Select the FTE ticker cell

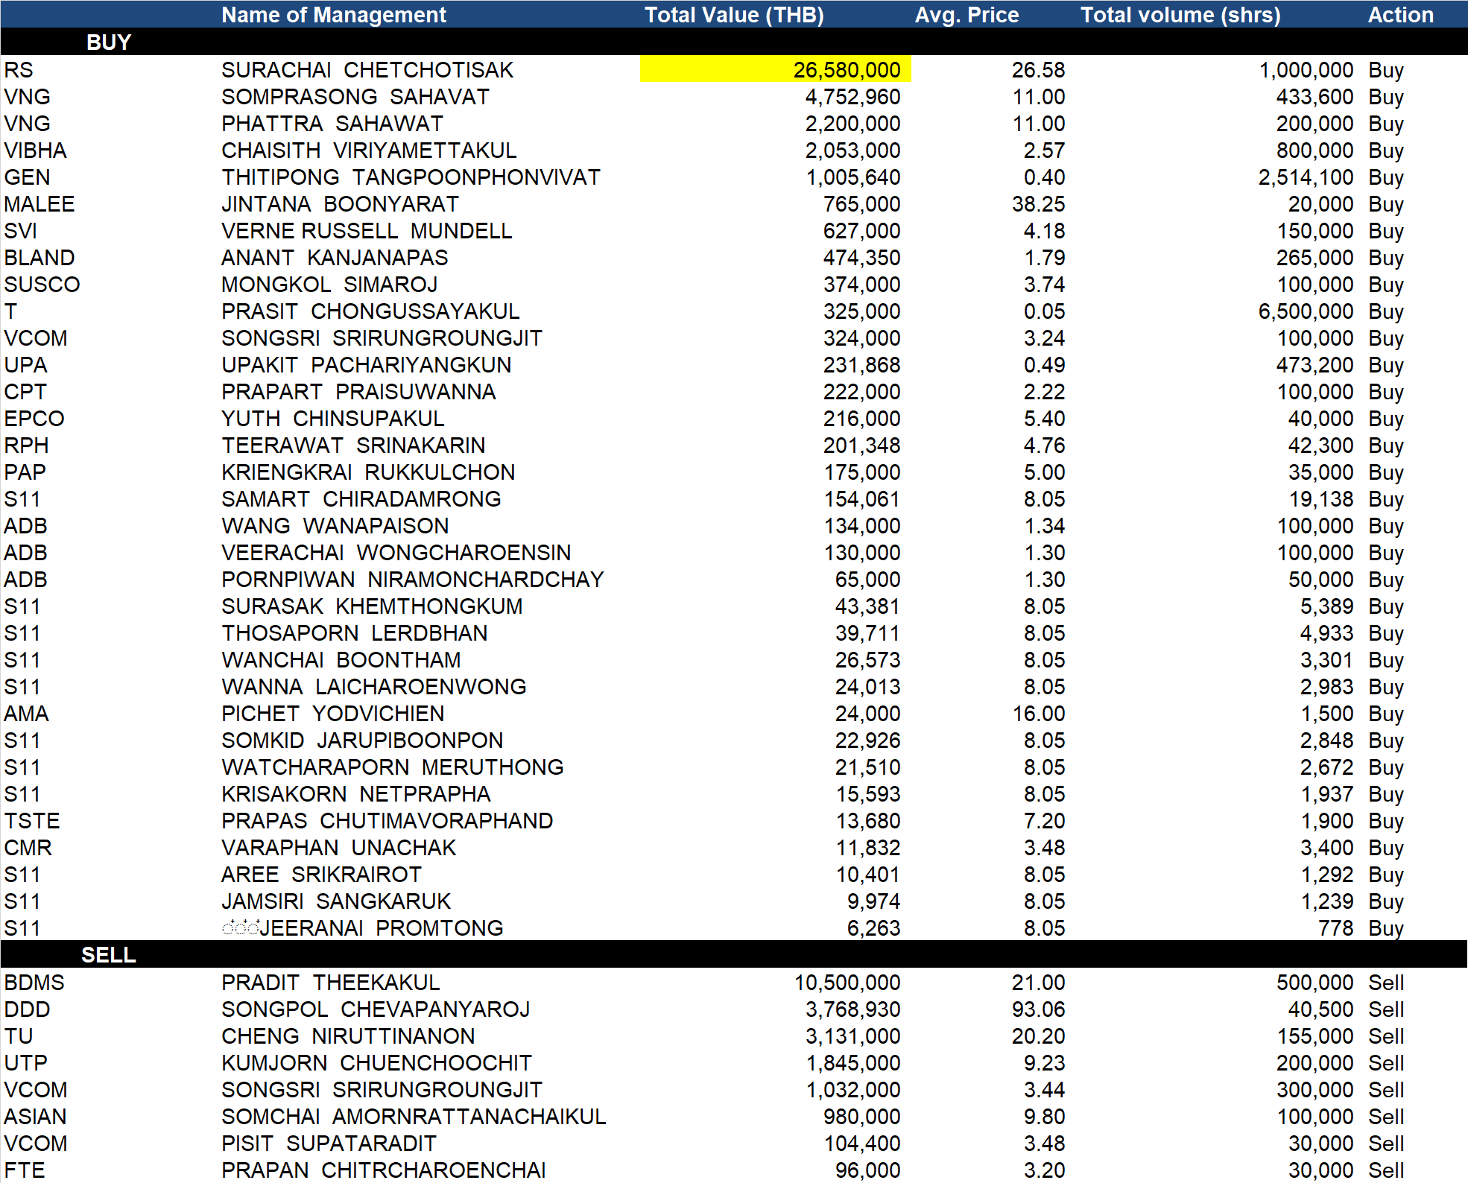25,1170
